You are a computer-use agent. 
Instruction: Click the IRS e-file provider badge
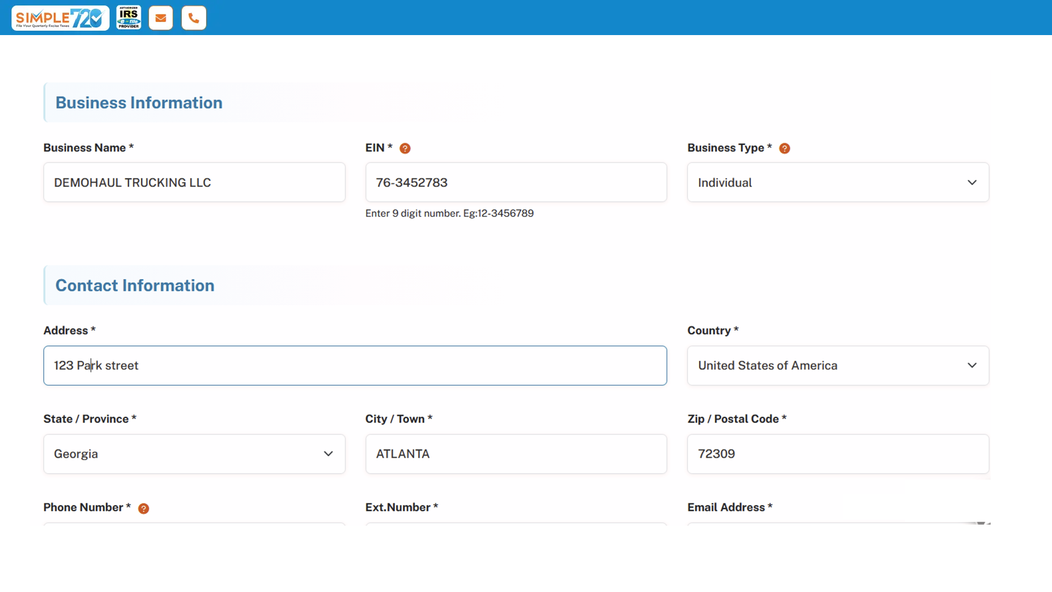(129, 18)
